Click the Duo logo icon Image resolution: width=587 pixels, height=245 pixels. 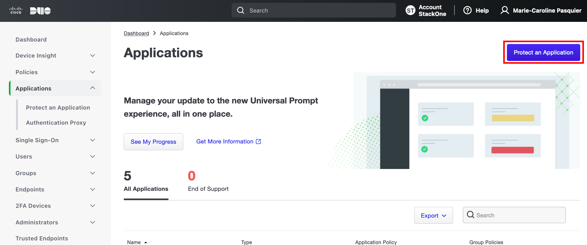click(40, 11)
